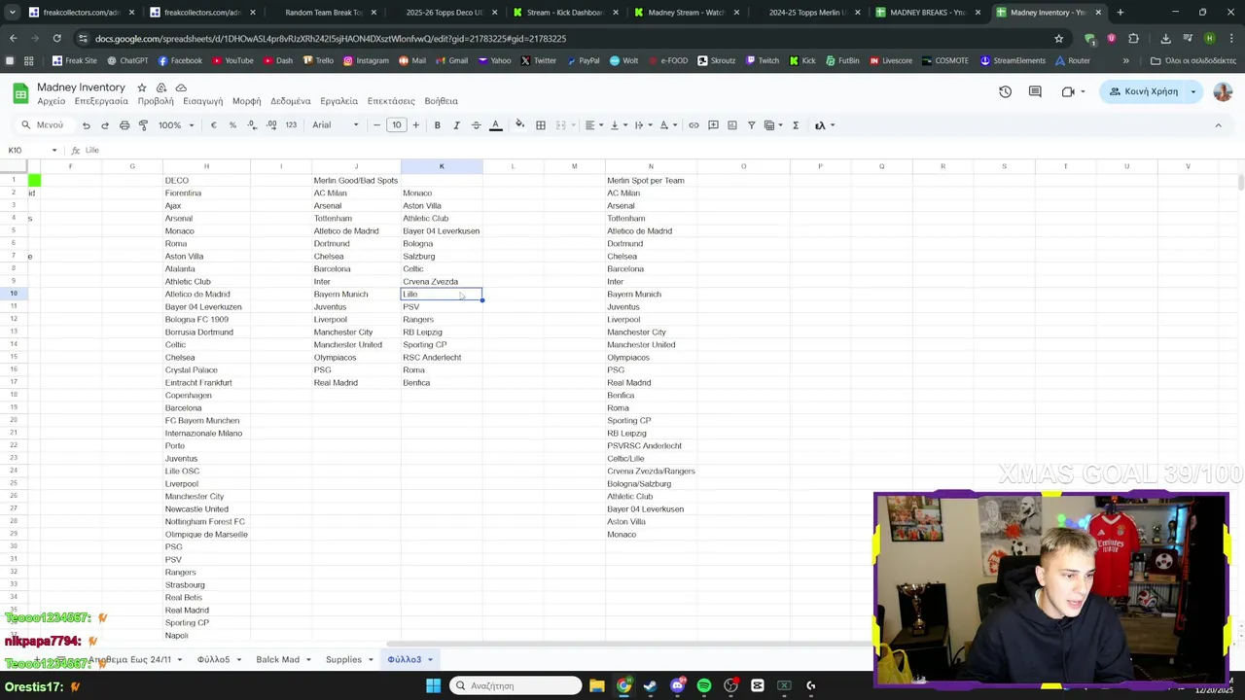Click the Μενού search box
Viewport: 1245px width, 700px height.
coord(43,125)
